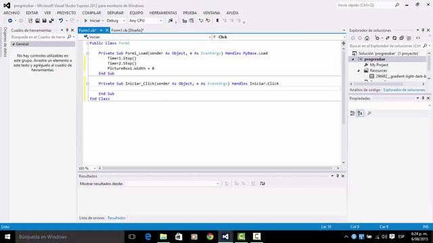Open the ARCHIVO menu
The height and width of the screenshot is (243, 433).
pos(12,13)
